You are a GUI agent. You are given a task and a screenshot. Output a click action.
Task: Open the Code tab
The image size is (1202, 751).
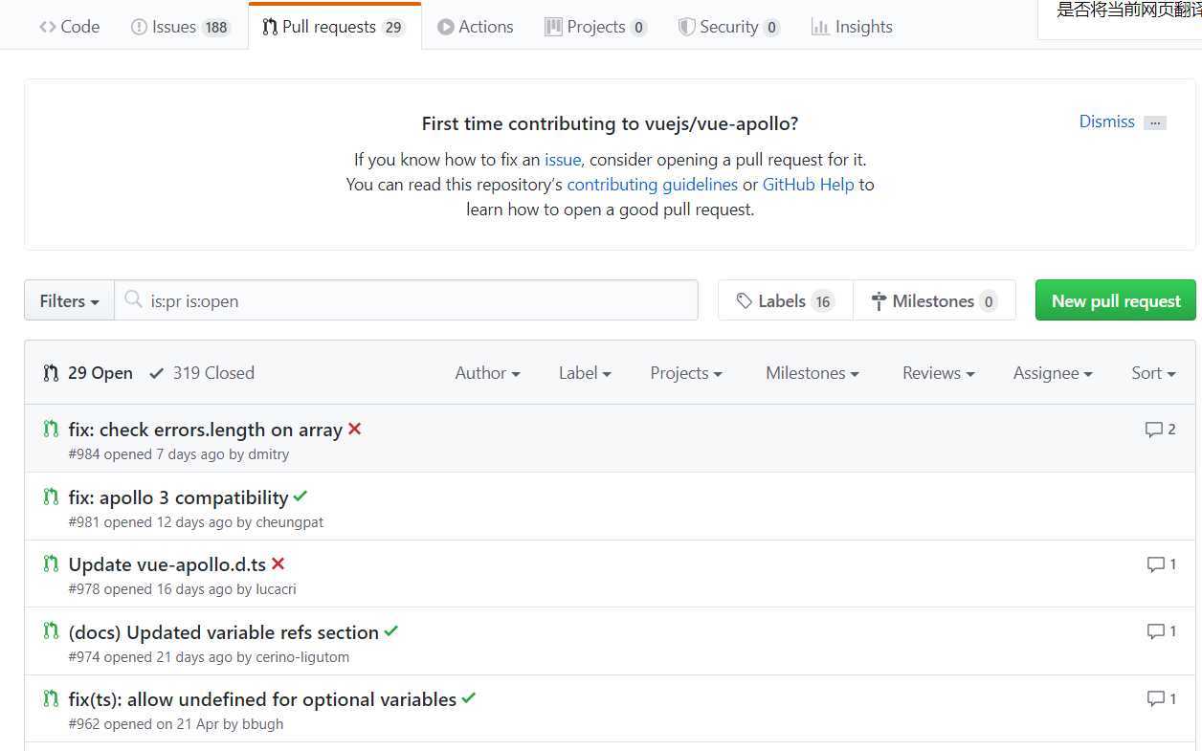pos(69,27)
